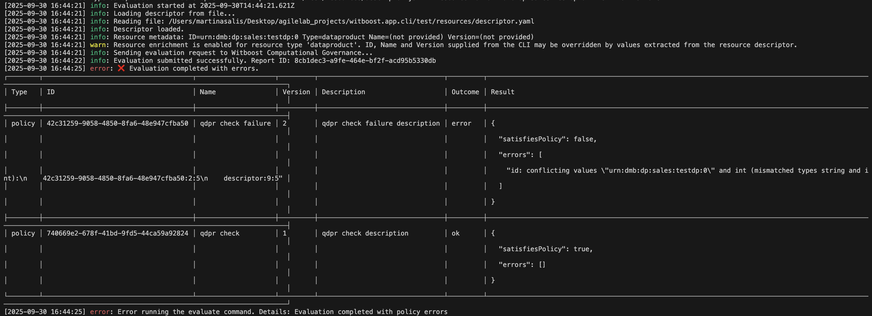The image size is (872, 316).
Task: Click the yellow warn log label
Action: 98,45
